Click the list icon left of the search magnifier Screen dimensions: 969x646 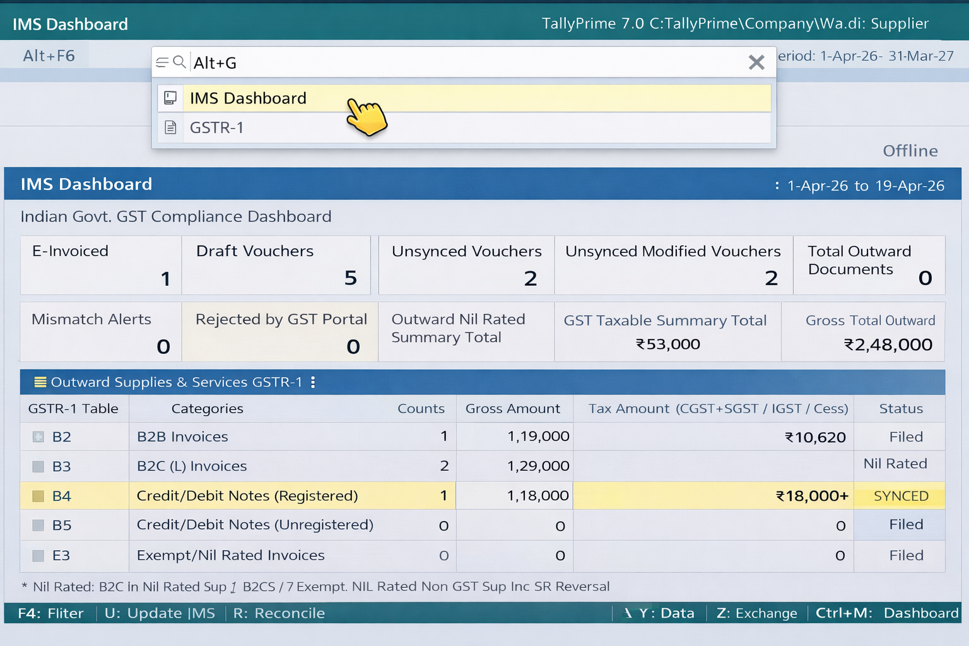[163, 62]
